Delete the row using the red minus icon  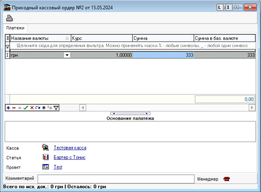click(x=14, y=108)
